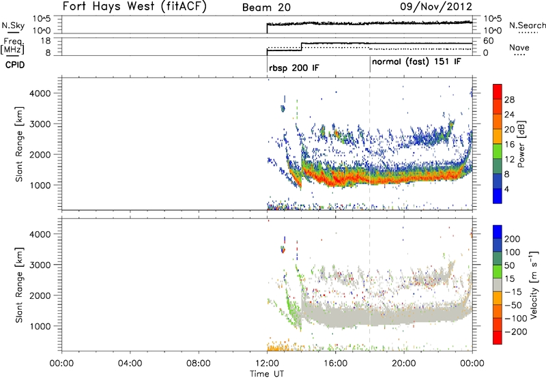
Task: Click the gray segment of Velocity colorbar
Action: pos(498,285)
